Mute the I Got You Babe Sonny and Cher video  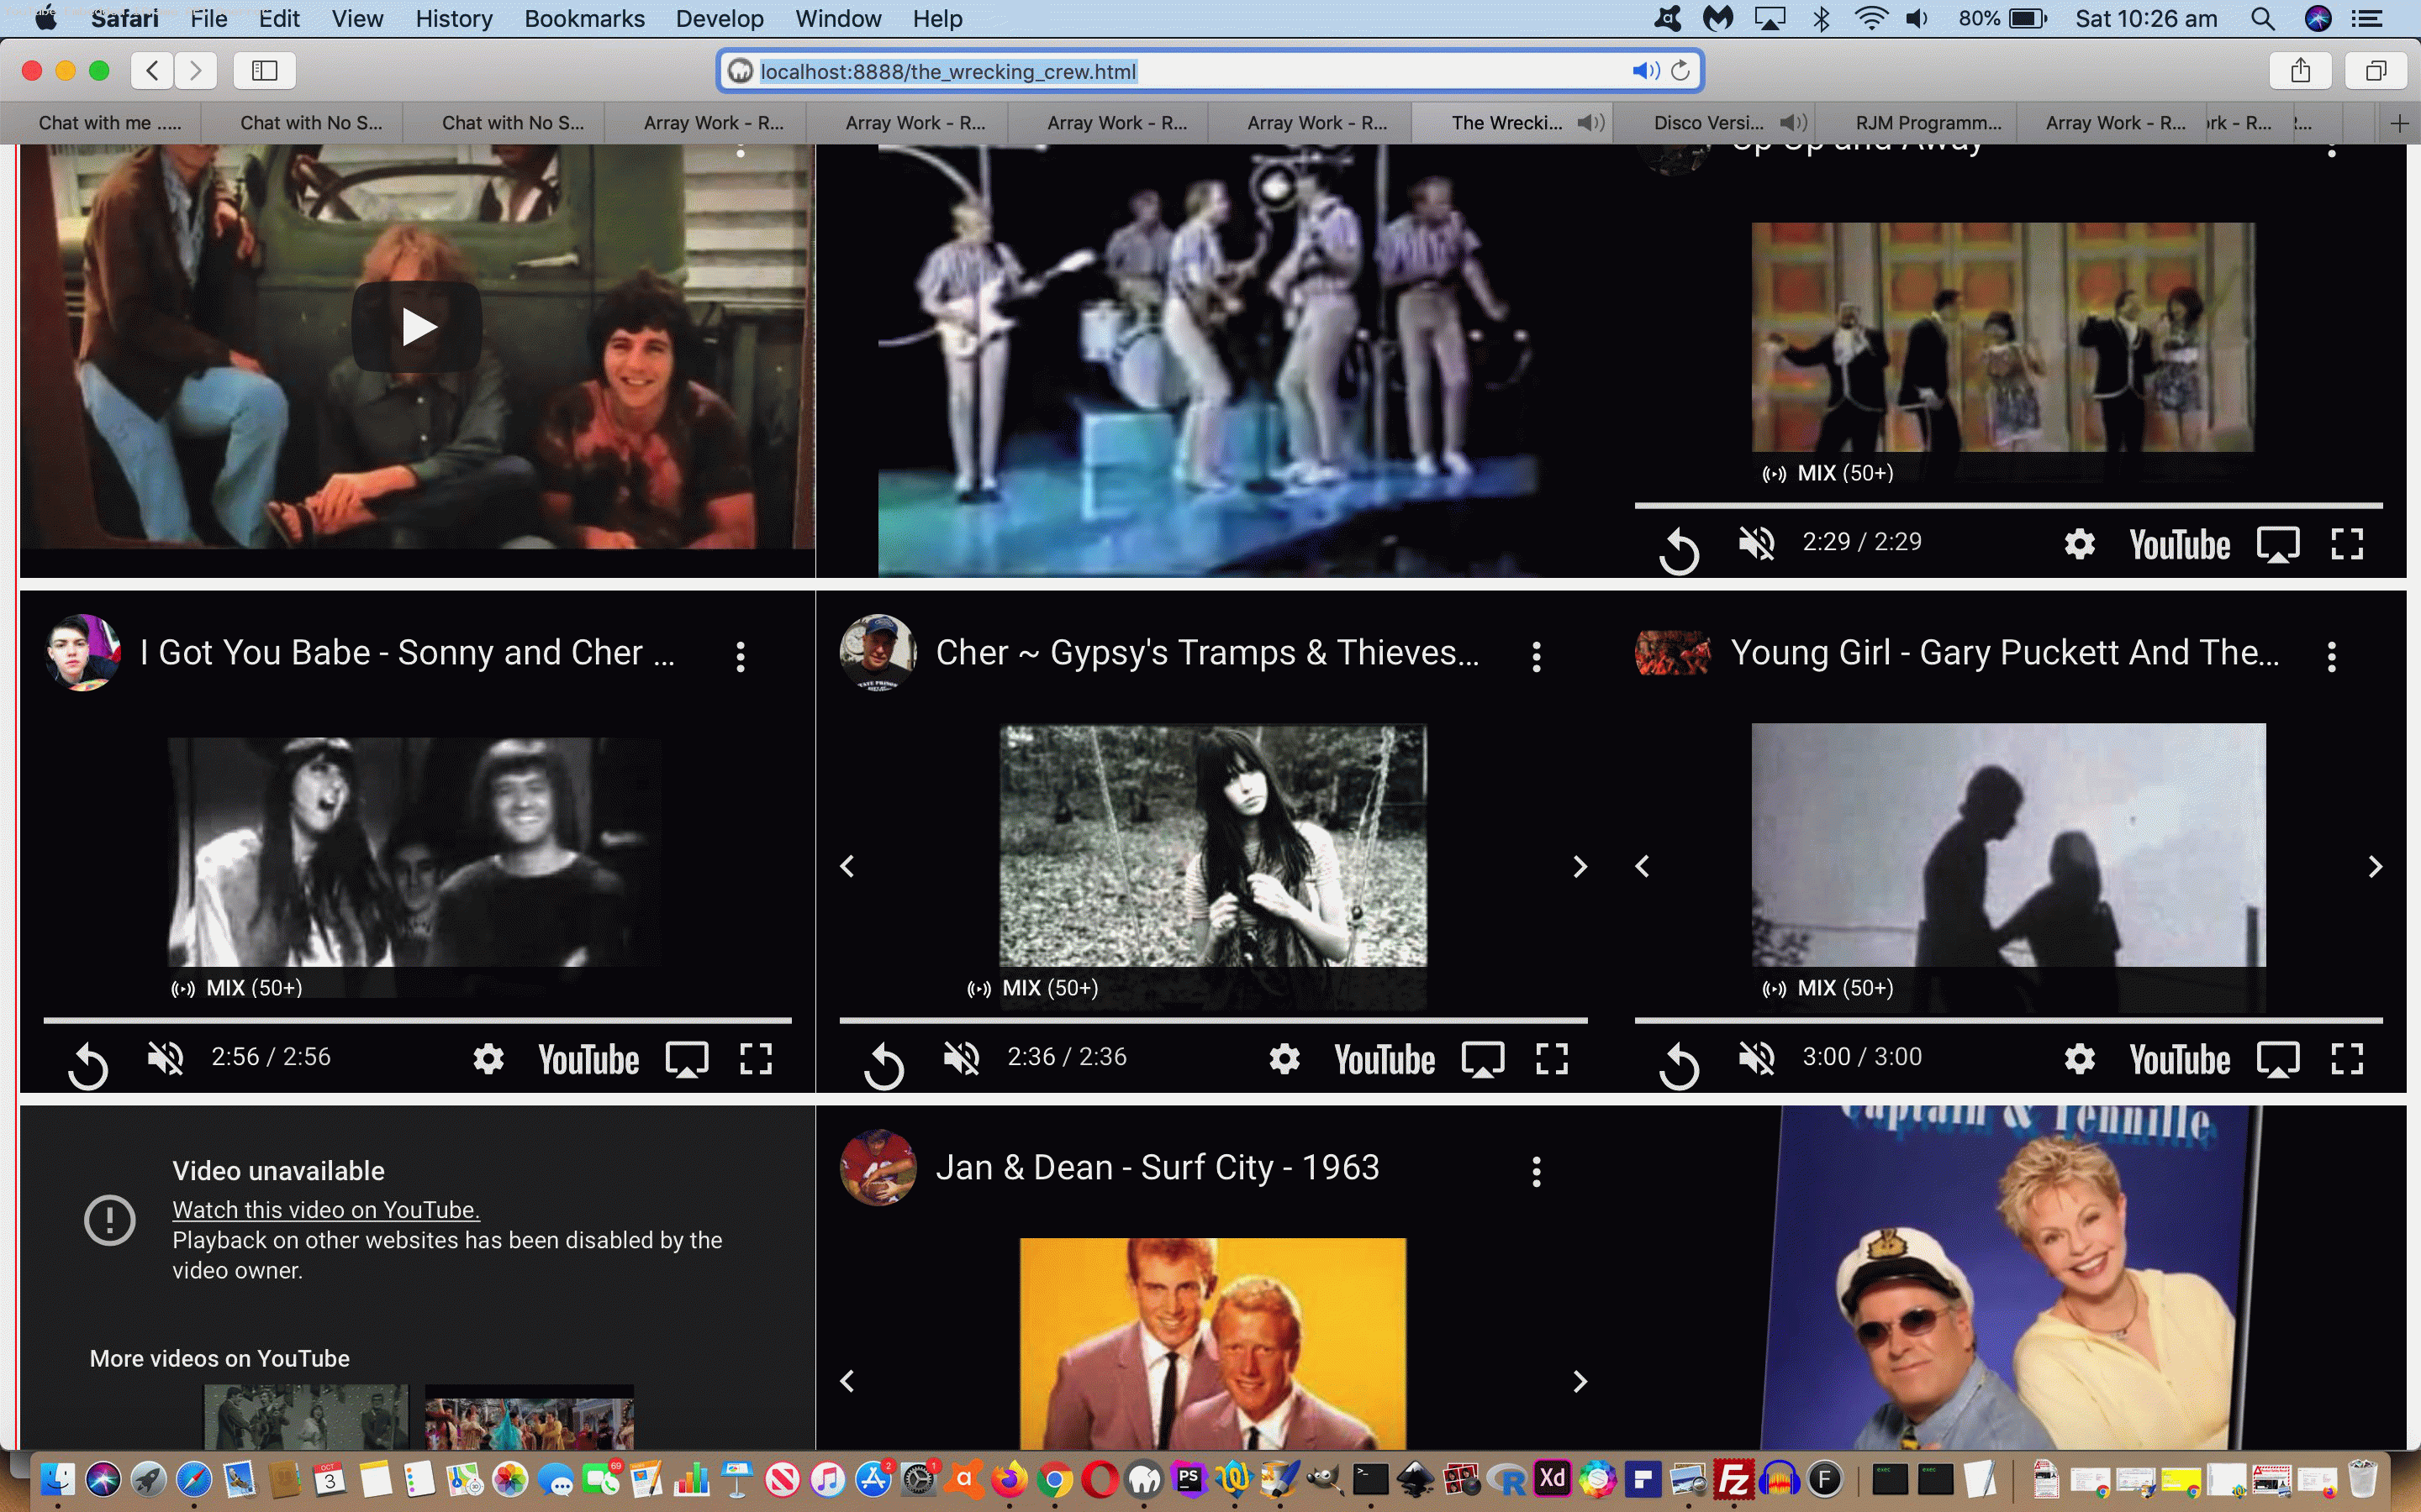pos(167,1058)
